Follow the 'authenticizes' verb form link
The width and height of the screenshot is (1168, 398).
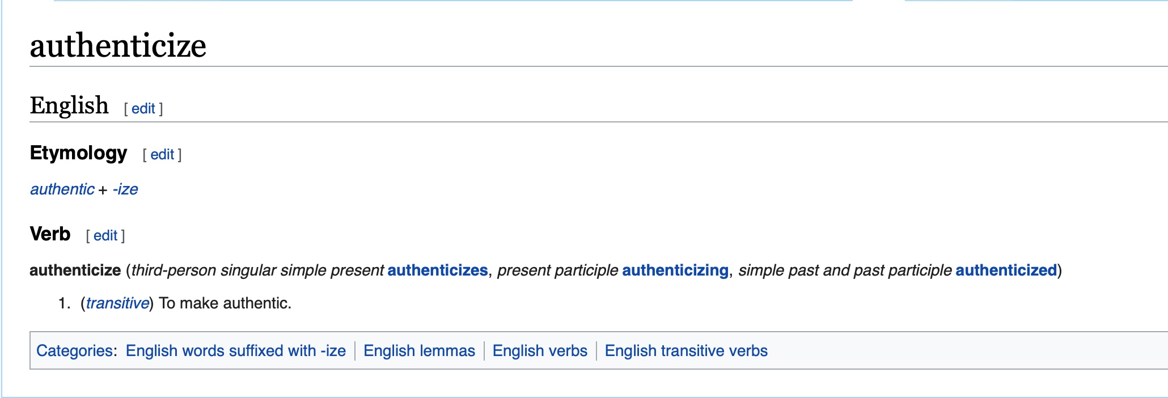tap(437, 270)
